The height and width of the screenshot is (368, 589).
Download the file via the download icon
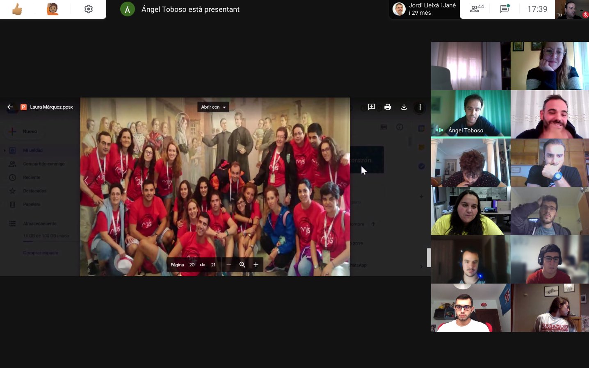404,107
